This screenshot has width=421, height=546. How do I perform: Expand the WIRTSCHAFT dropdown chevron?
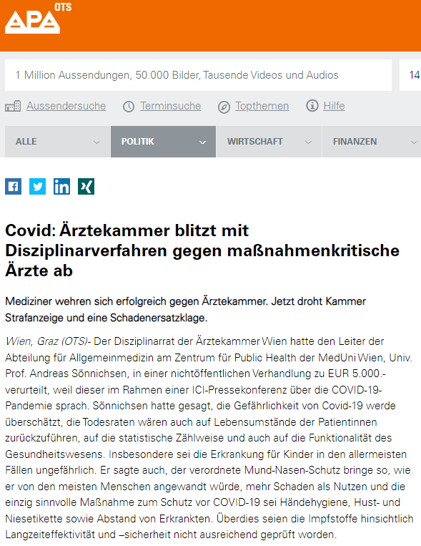[x=308, y=142]
